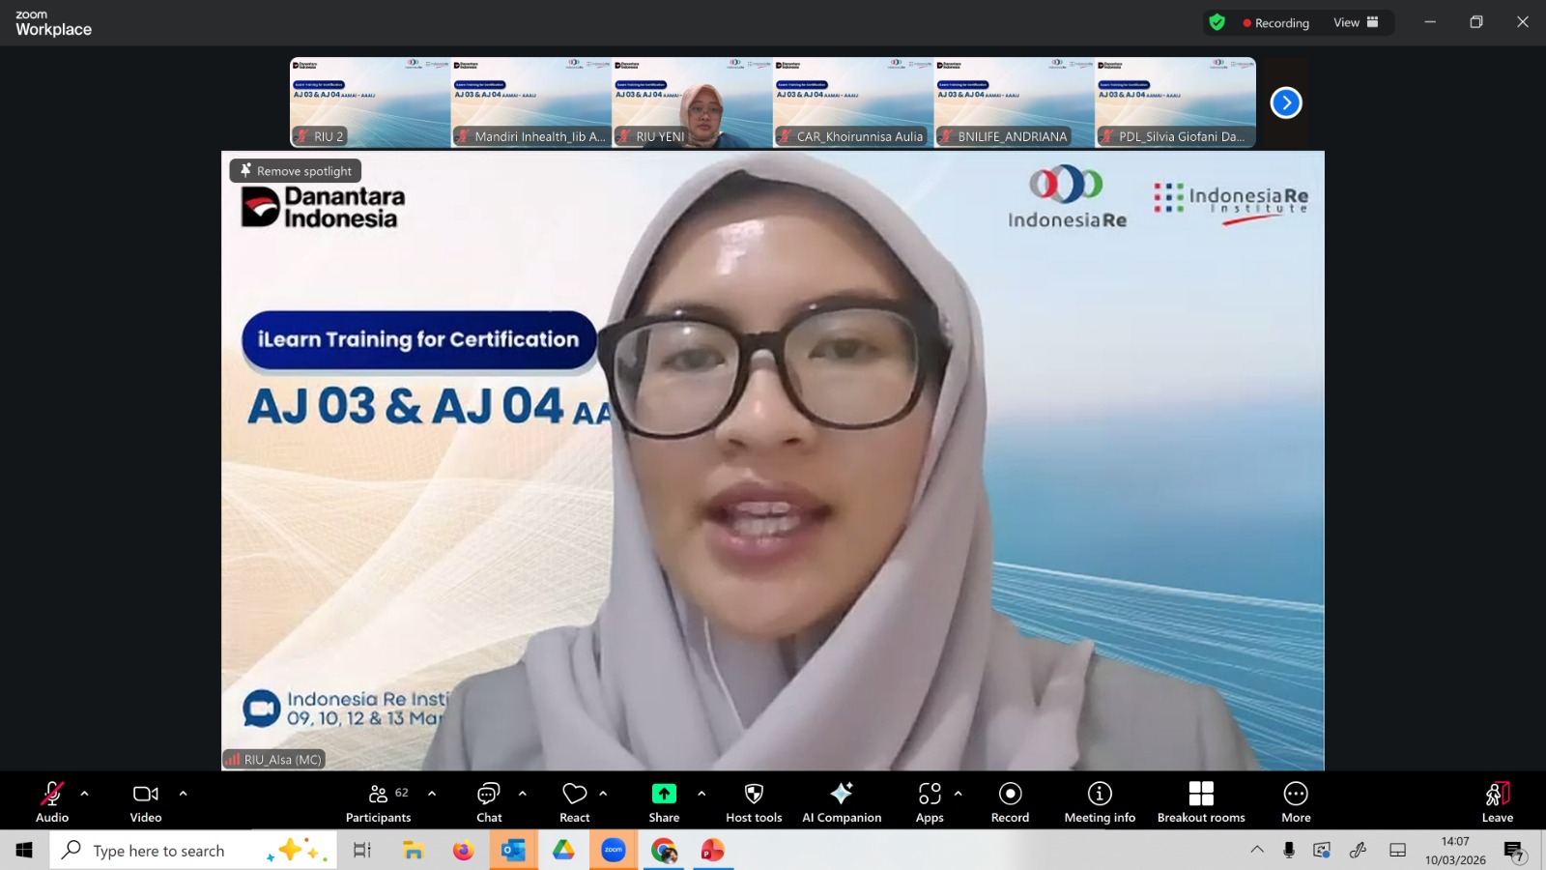Select RIU YENI participant thumbnail

click(692, 102)
